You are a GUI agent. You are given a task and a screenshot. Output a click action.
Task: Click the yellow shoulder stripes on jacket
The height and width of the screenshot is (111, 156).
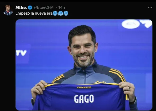pyautogui.click(x=118, y=74)
